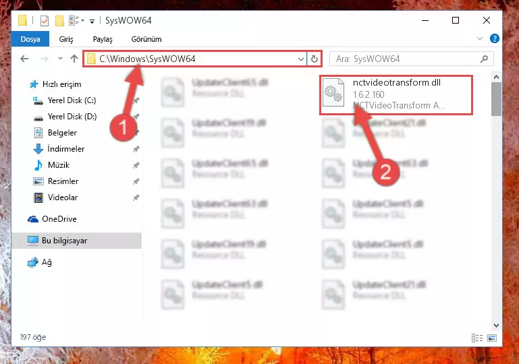The image size is (519, 364).
Task: Open the Explorer help icon
Action: 494,38
